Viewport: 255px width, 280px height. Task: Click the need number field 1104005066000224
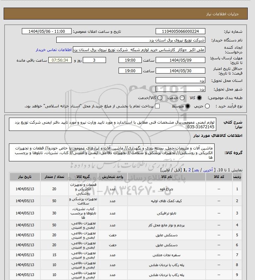pos(180,31)
